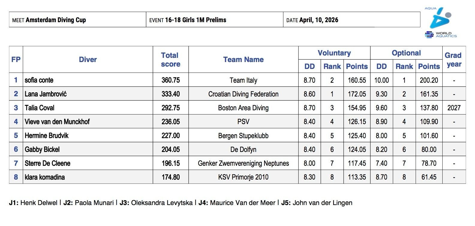
Task: Click Vieve van den Munckhof's name
Action: click(57, 122)
